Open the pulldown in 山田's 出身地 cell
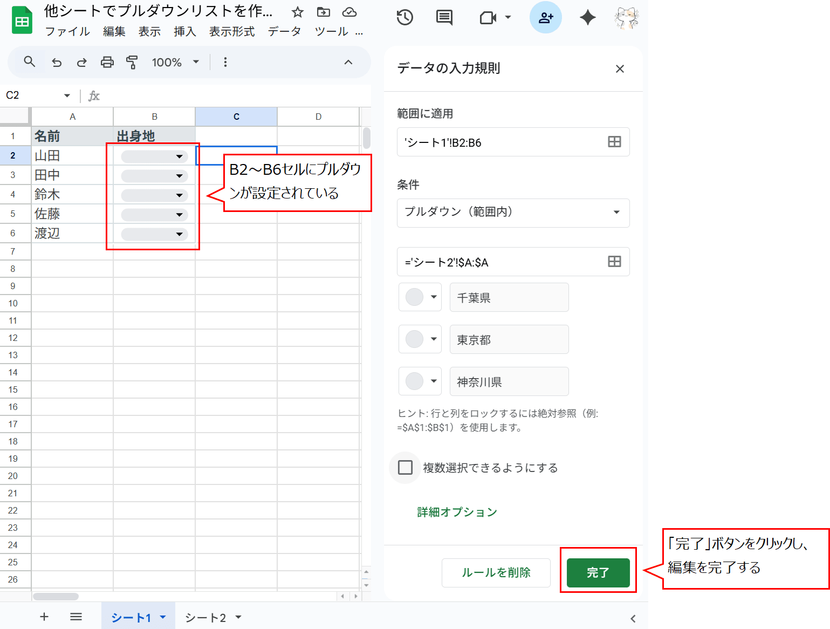This screenshot has height=629, width=830. pyautogui.click(x=180, y=156)
